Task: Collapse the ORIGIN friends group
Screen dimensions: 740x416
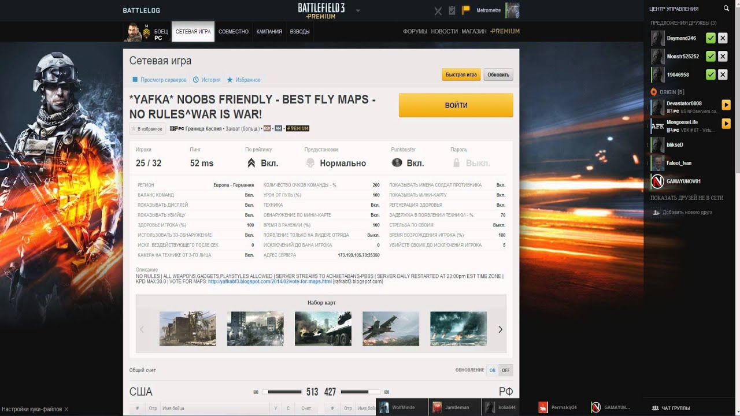Action: tap(668, 92)
